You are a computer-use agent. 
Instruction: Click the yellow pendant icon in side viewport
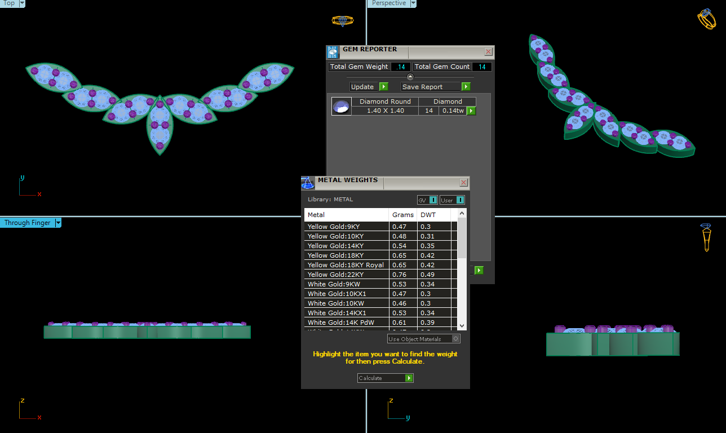(706, 237)
